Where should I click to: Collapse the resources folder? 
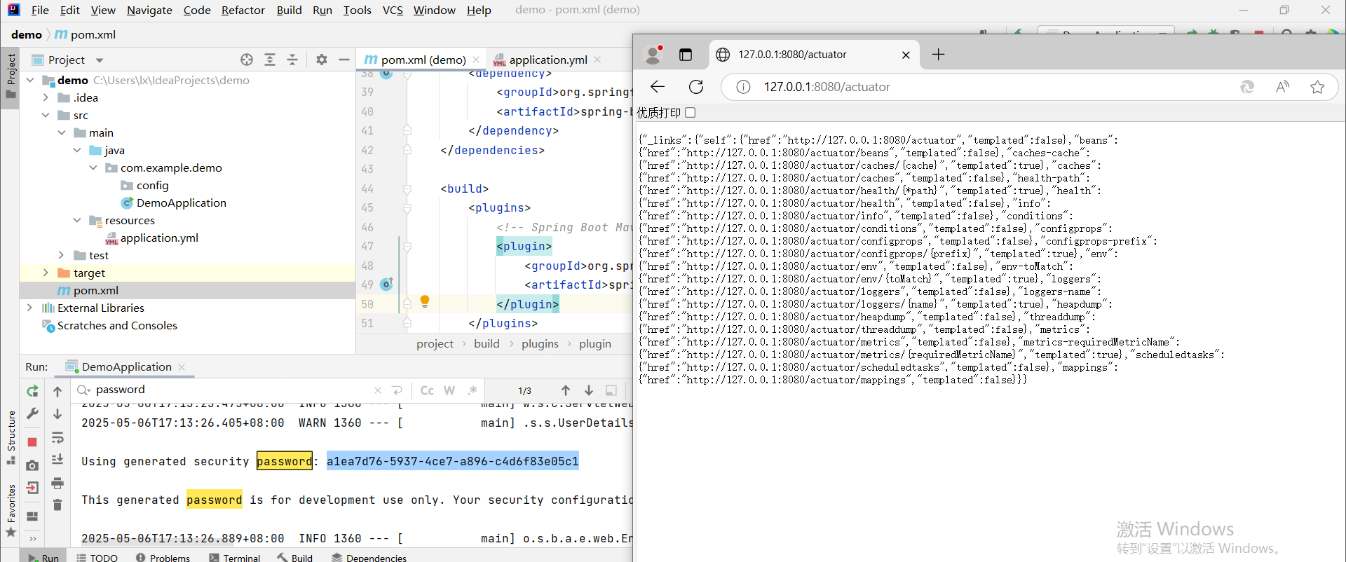pos(78,220)
